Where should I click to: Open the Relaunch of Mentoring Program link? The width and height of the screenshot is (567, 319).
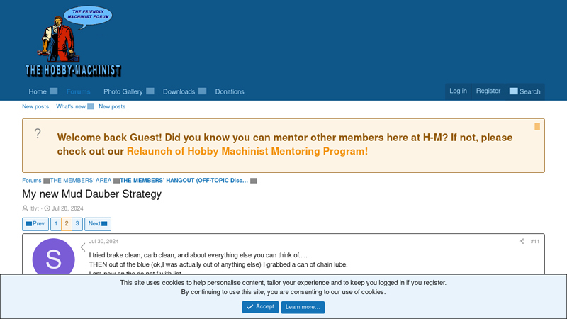[x=247, y=151]
